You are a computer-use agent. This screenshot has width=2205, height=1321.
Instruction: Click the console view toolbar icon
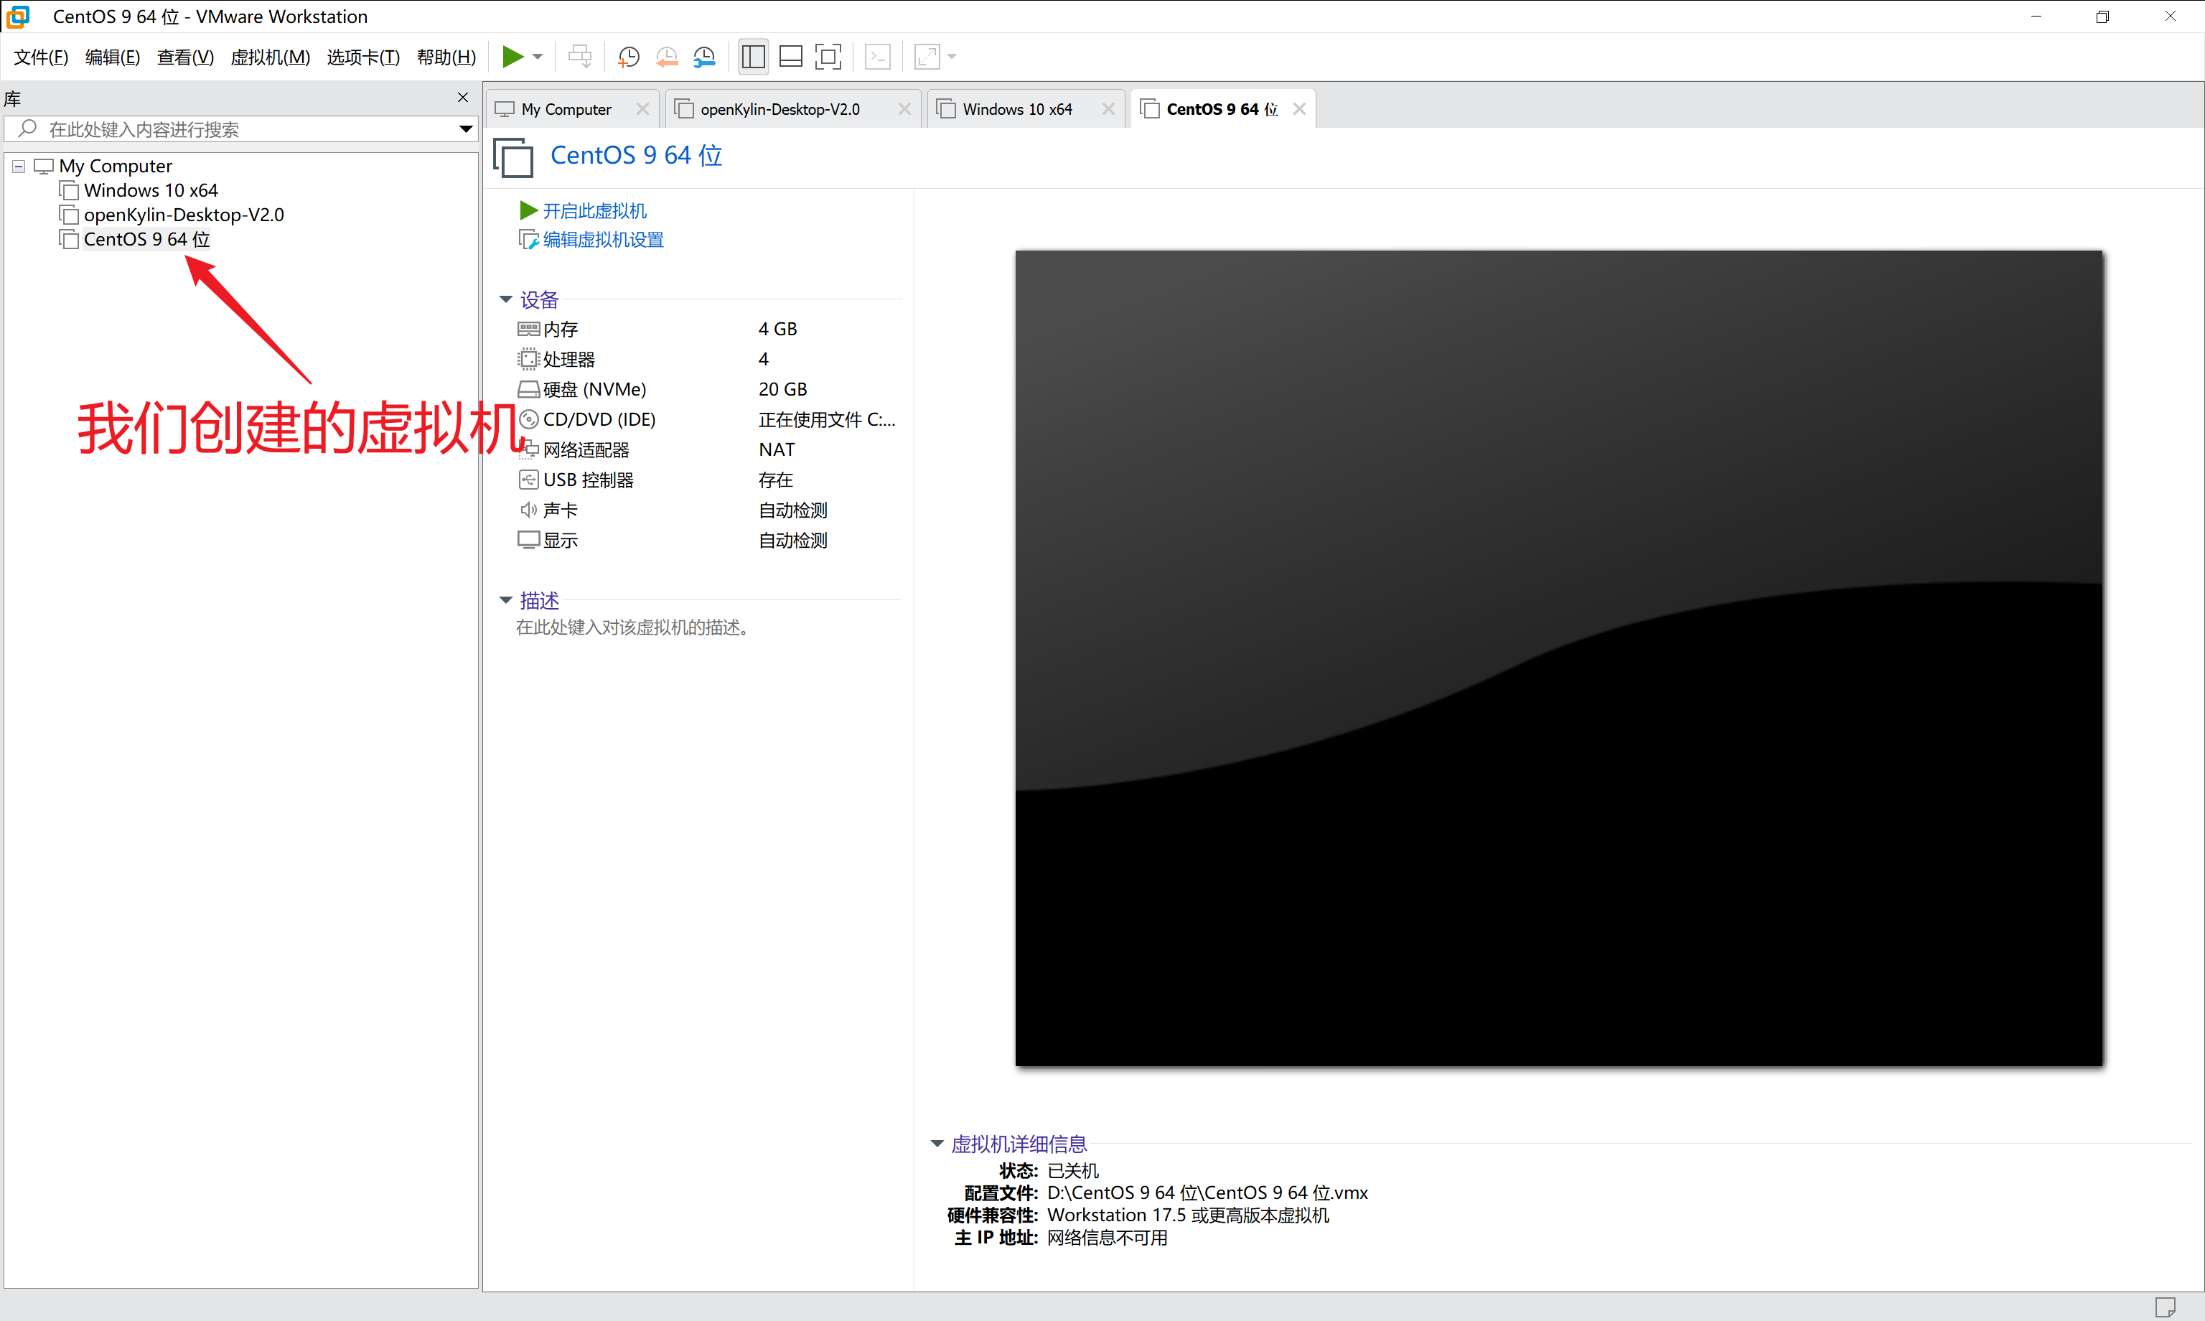coord(877,57)
